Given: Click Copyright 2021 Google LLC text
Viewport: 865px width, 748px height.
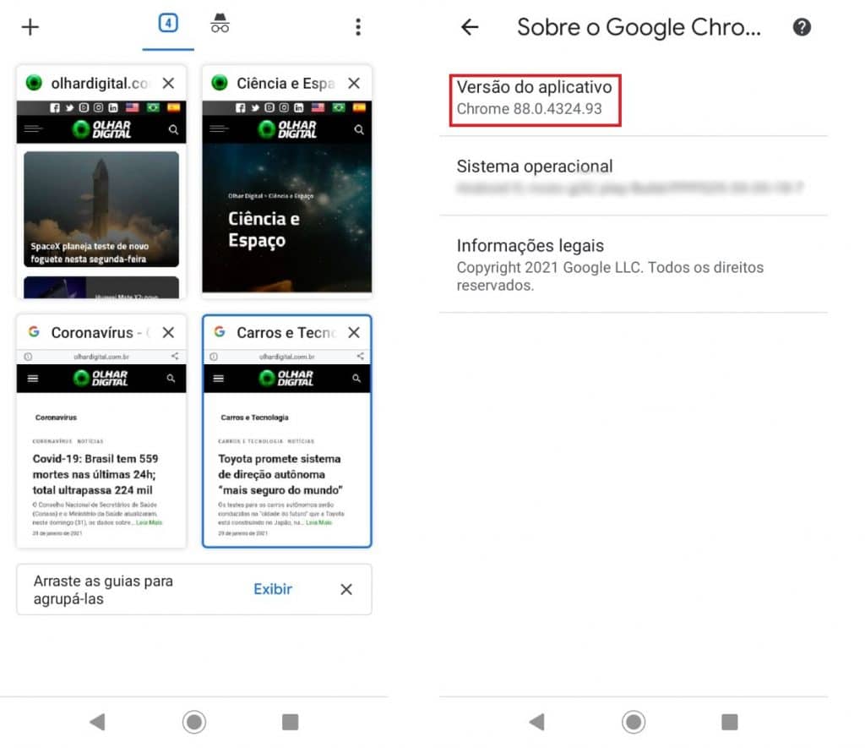Looking at the screenshot, I should pyautogui.click(x=610, y=276).
